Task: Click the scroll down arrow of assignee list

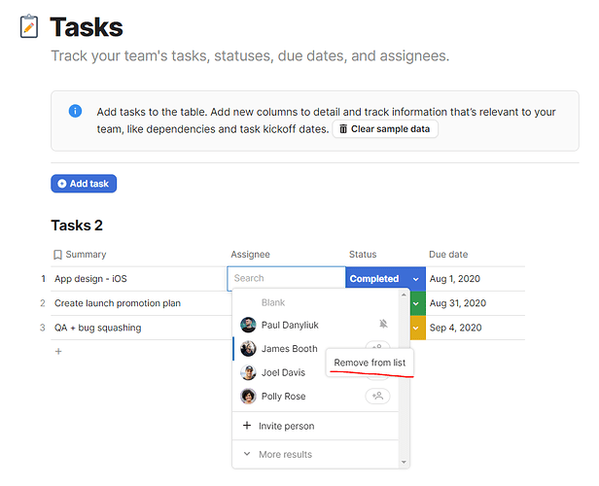Action: click(x=404, y=462)
